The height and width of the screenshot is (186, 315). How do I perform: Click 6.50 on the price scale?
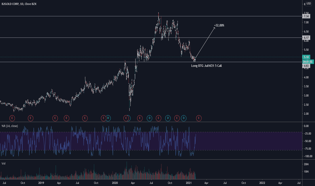[306, 31]
